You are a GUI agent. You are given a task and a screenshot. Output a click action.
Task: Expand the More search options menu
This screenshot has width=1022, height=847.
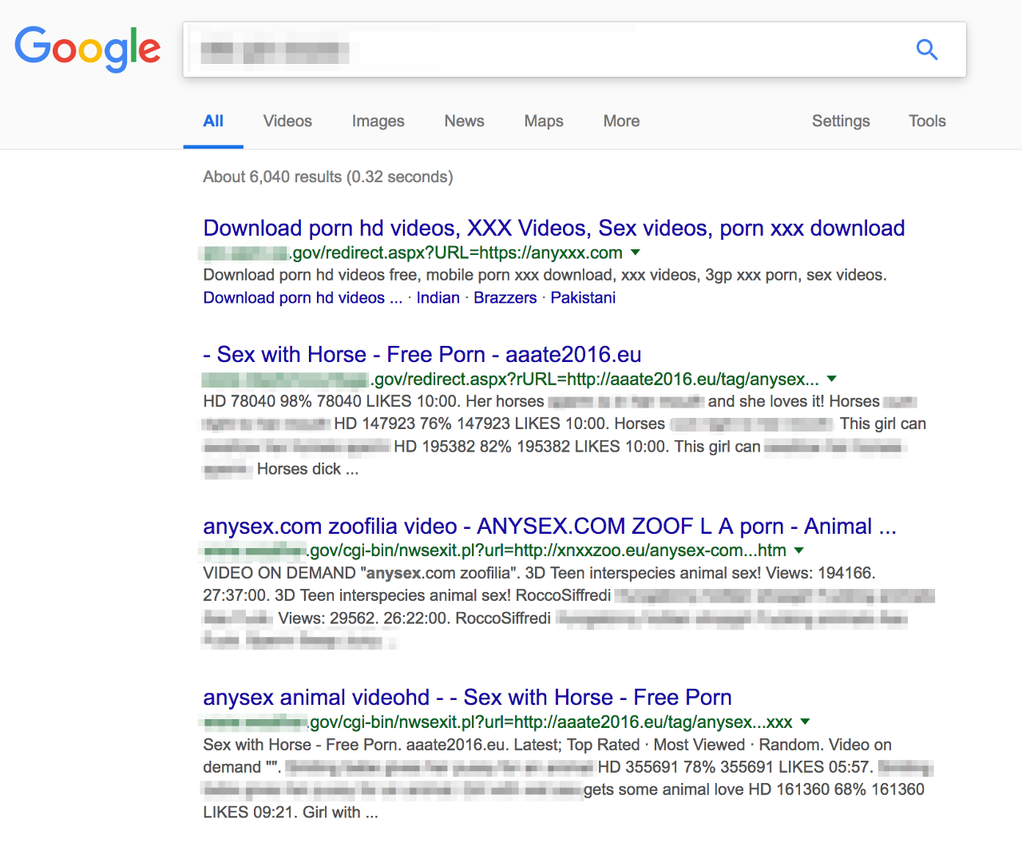click(621, 121)
